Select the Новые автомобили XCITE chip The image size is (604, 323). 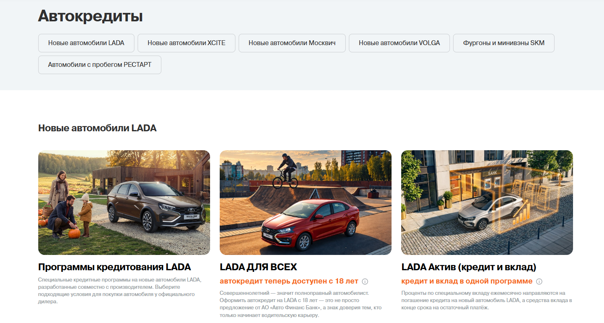pos(186,43)
